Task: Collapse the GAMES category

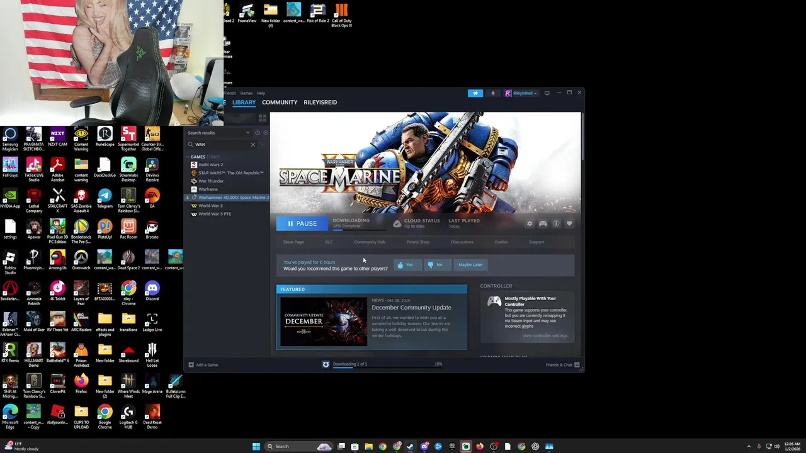Action: point(188,157)
